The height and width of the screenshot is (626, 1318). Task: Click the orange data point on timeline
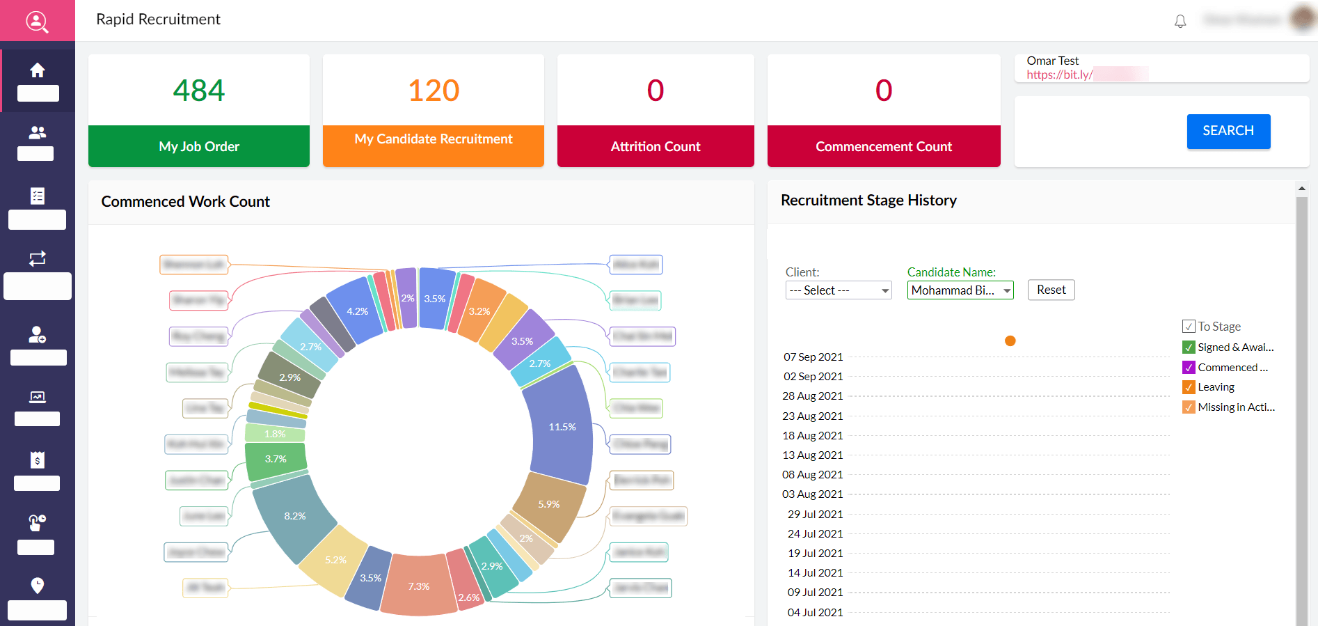tap(1010, 341)
